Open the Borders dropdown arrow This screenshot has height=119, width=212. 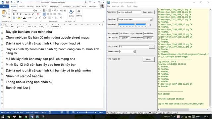coord(52,18)
